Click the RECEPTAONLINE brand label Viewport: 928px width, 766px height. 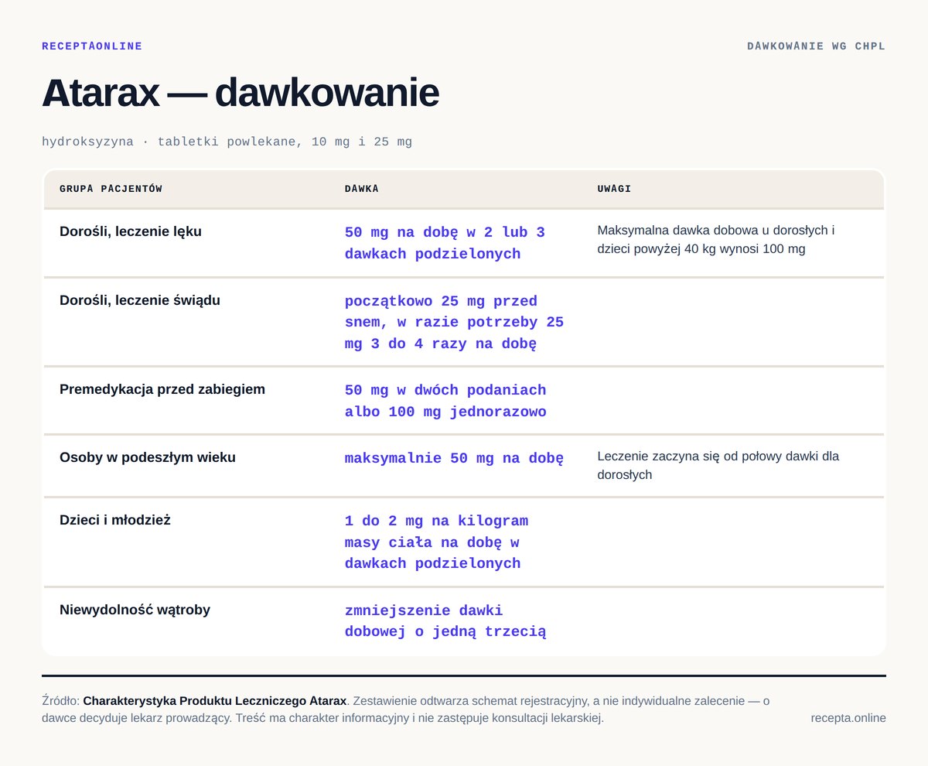(92, 46)
